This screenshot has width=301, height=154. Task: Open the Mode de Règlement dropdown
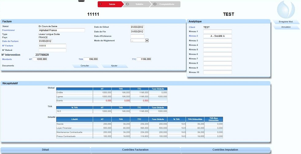(147, 40)
